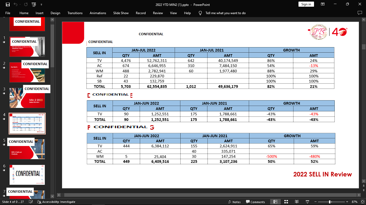Open the spell check icon in the status bar

(31, 202)
